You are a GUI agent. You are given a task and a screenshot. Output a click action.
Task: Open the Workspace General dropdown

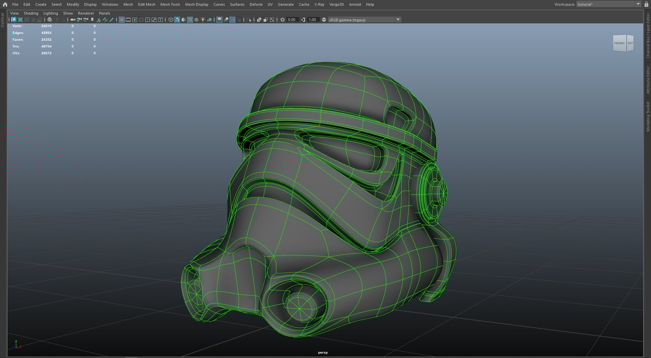pos(609,5)
